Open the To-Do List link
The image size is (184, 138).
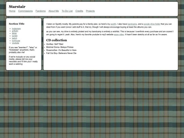pyautogui.click(x=67, y=11)
